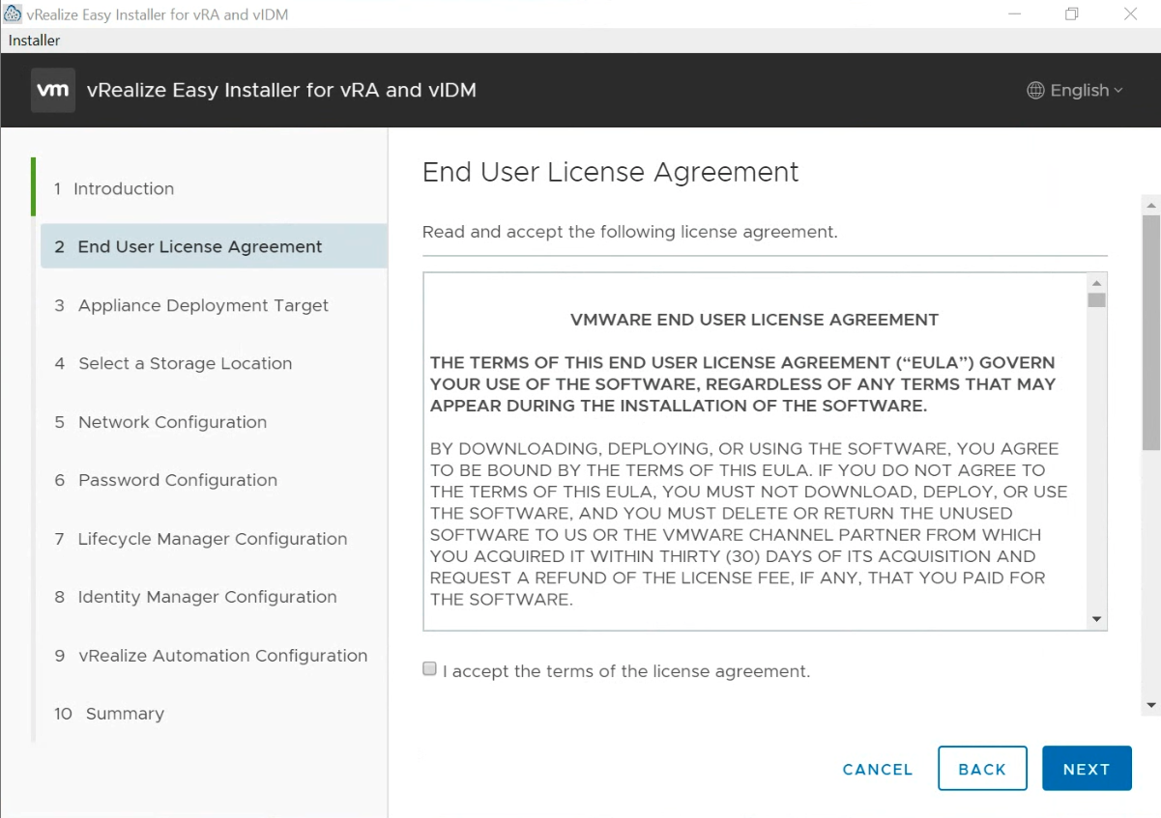Screen dimensions: 1161x818
Task: Open step 3 Appliance Deployment Target
Action: tap(201, 305)
